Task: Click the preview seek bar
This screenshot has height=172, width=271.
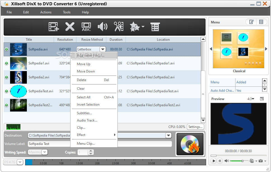Action: [x=238, y=156]
